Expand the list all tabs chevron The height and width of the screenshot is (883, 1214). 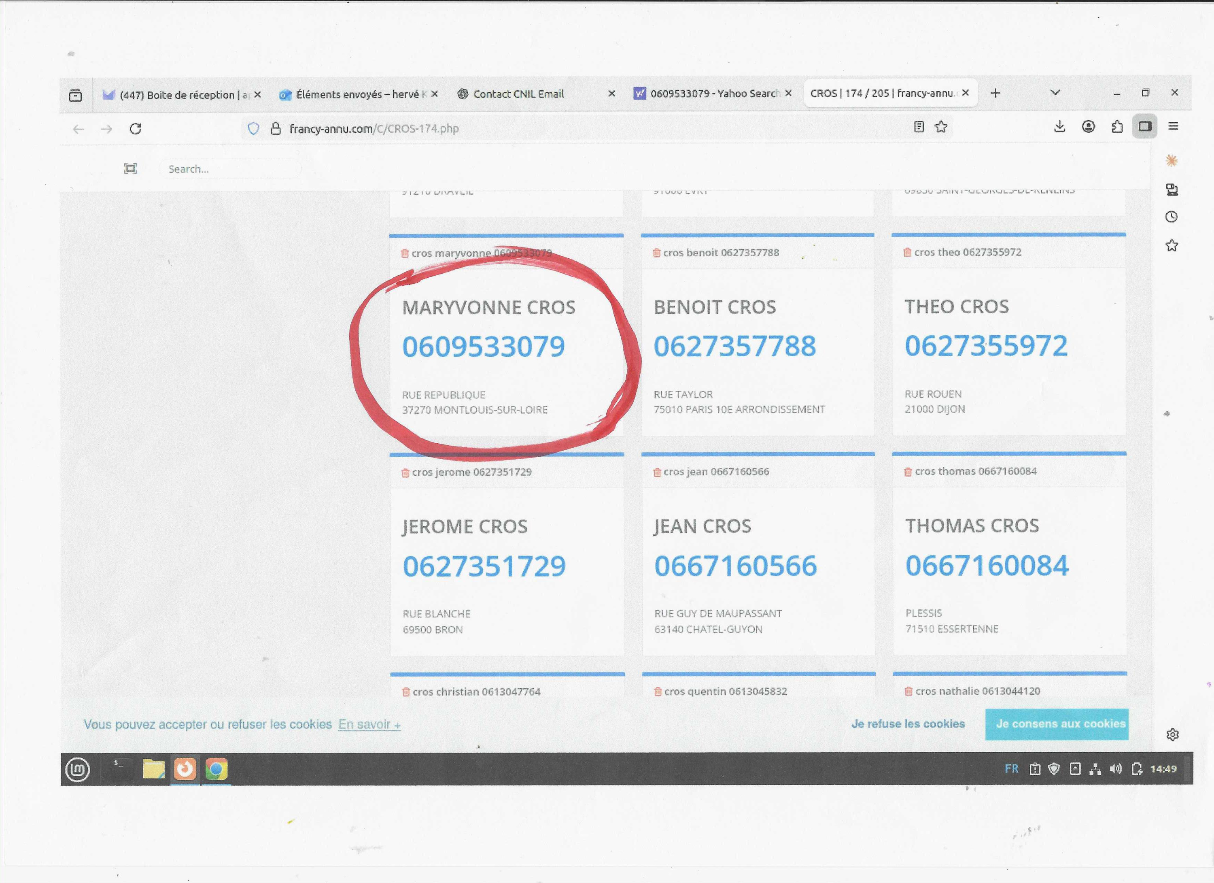tap(1055, 93)
